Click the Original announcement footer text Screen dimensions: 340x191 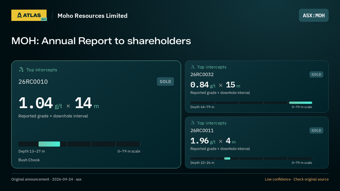pyautogui.click(x=46, y=179)
